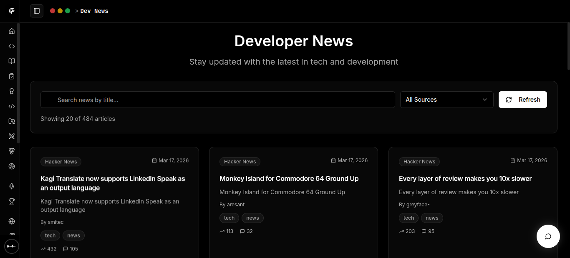The image size is (570, 258).
Task: Open the crossed swords icon in sidebar
Action: coord(12,136)
